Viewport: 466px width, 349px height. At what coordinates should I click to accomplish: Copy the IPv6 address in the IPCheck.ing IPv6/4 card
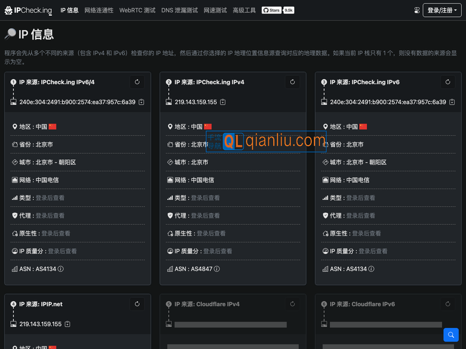[142, 103]
